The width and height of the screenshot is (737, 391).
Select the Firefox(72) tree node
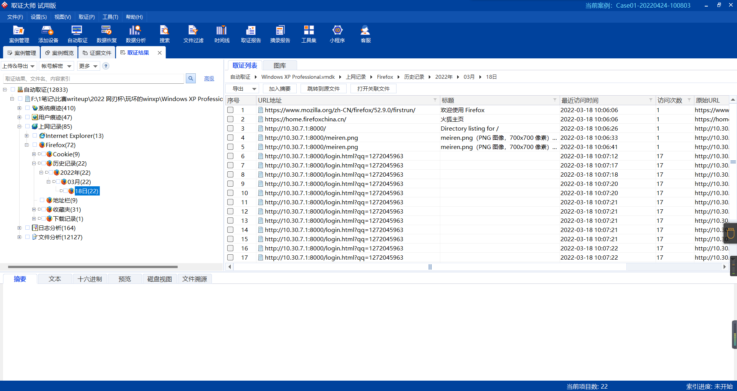coord(61,145)
